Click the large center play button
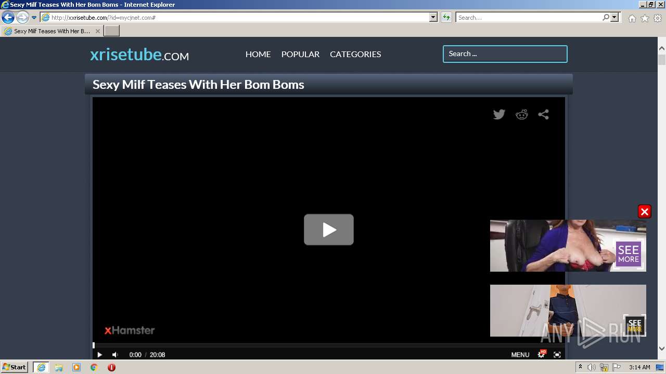Viewport: 666px width, 374px height. [x=329, y=230]
